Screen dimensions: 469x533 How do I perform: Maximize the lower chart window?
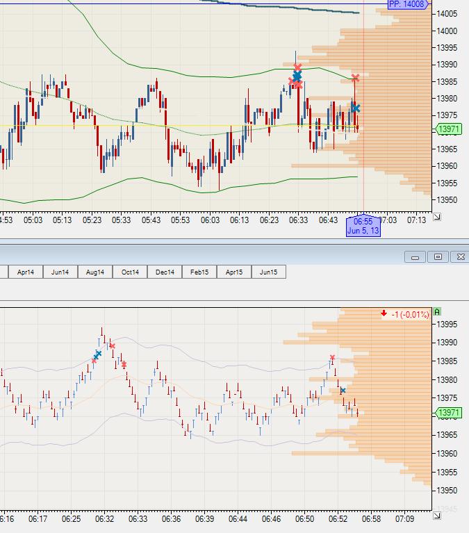click(x=438, y=257)
